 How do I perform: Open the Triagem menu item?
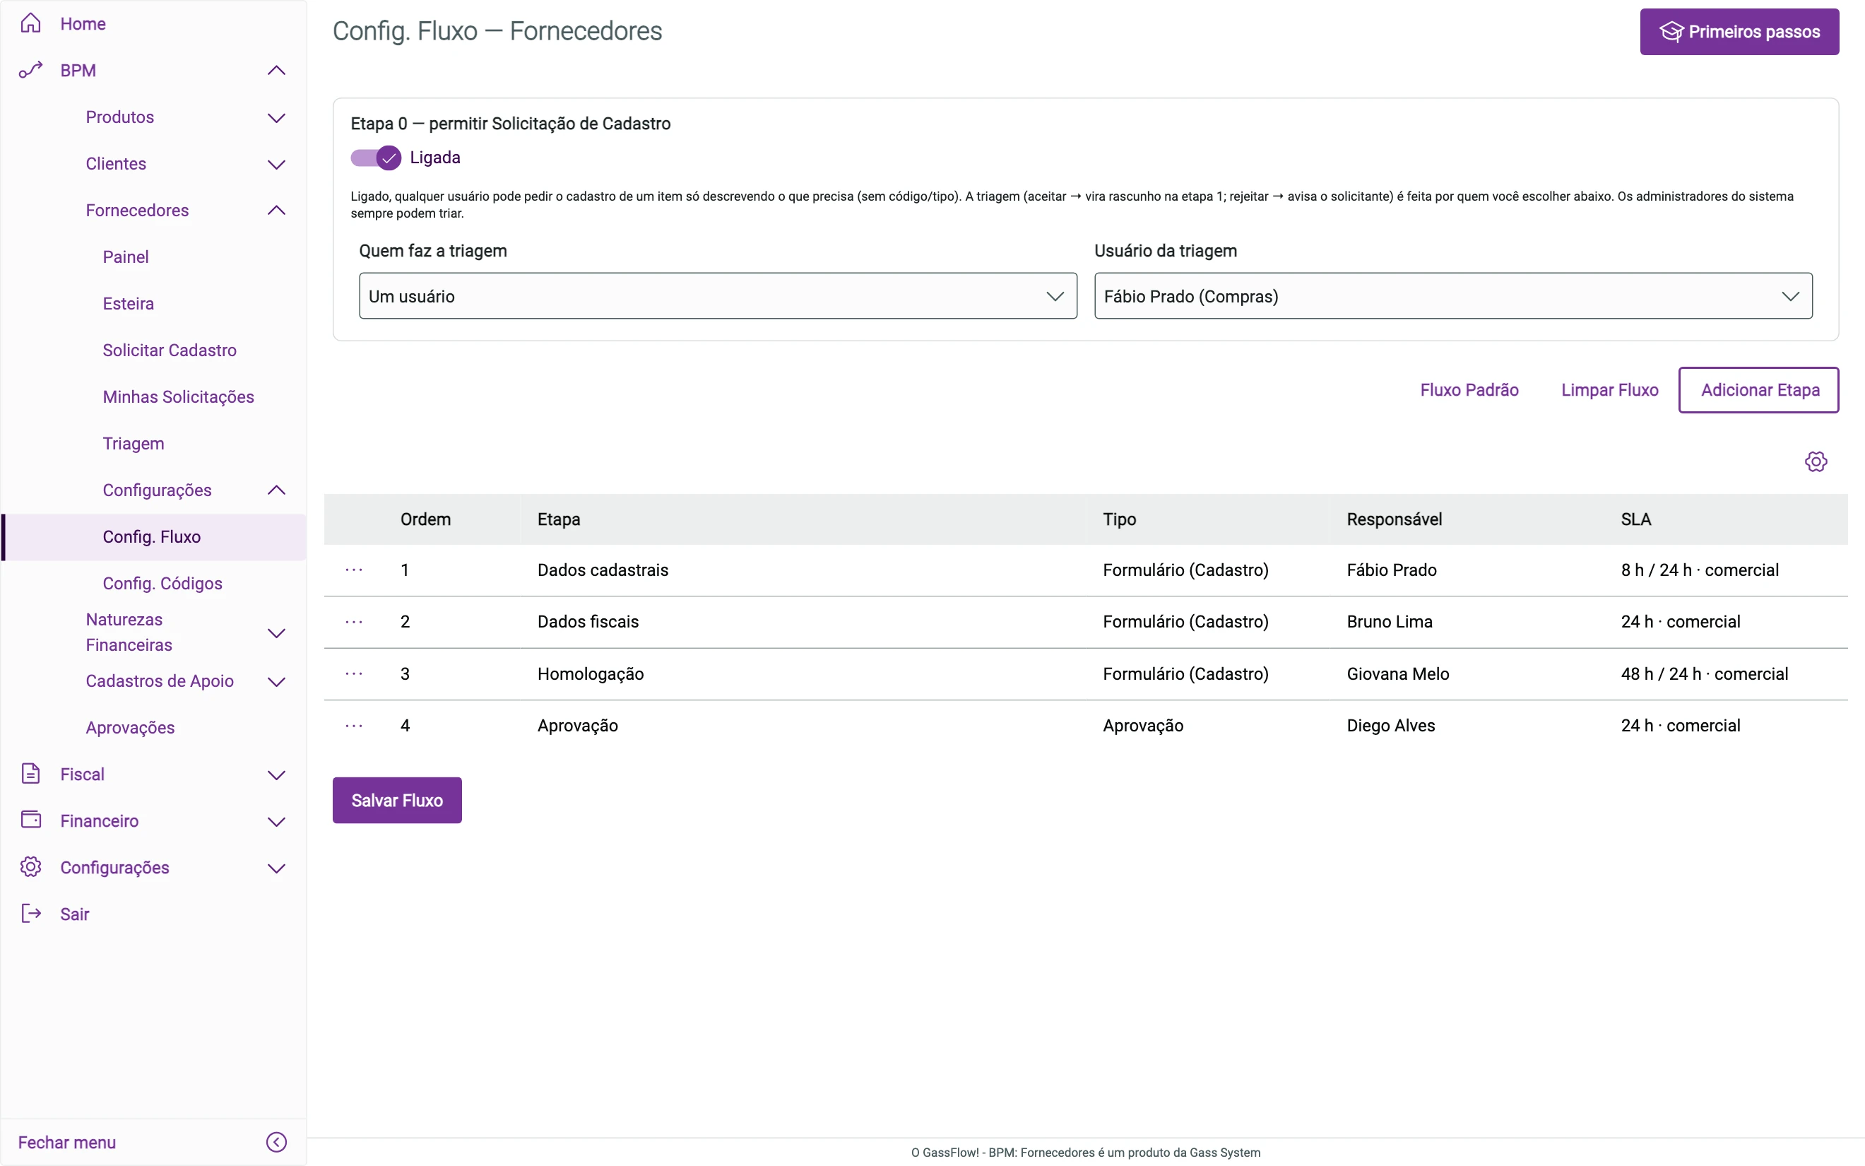(x=134, y=443)
